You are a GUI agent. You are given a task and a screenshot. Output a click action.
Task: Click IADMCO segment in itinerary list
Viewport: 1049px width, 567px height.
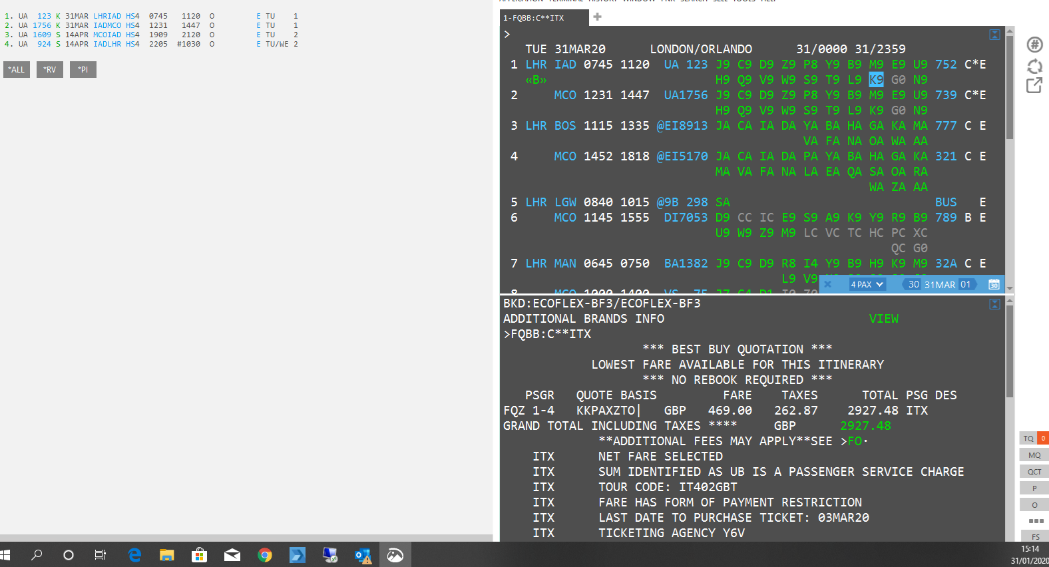click(x=107, y=25)
